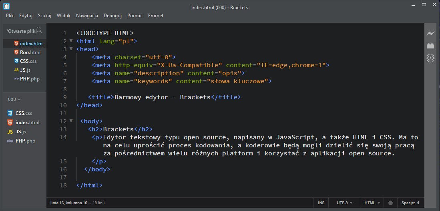Click the linting status circle in status bar

tap(390, 203)
